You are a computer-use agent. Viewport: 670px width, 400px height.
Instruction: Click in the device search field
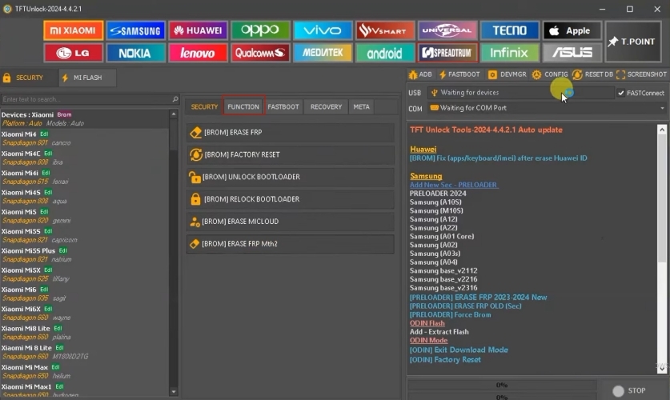(x=86, y=99)
